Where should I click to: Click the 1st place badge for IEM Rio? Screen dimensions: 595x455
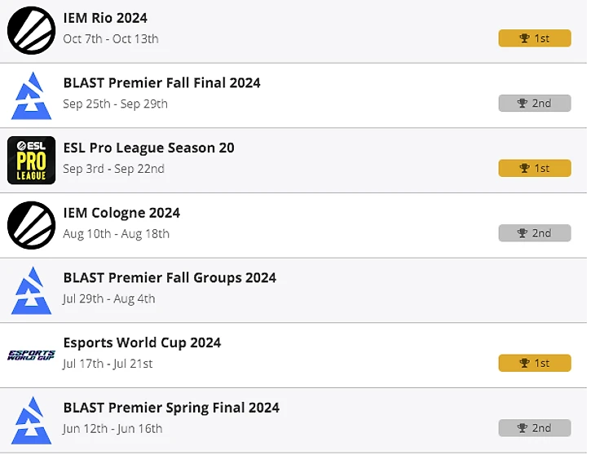tap(535, 38)
